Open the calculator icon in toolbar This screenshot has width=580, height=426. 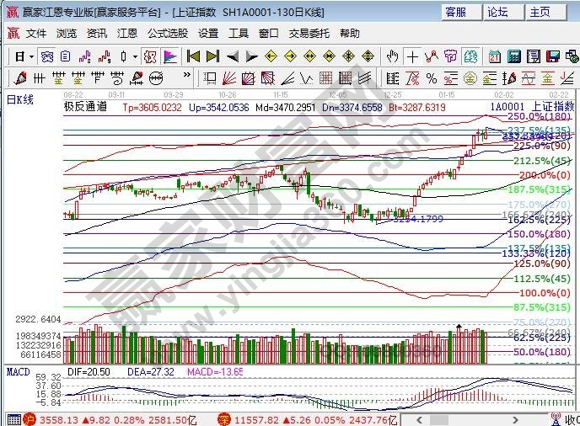[514, 56]
